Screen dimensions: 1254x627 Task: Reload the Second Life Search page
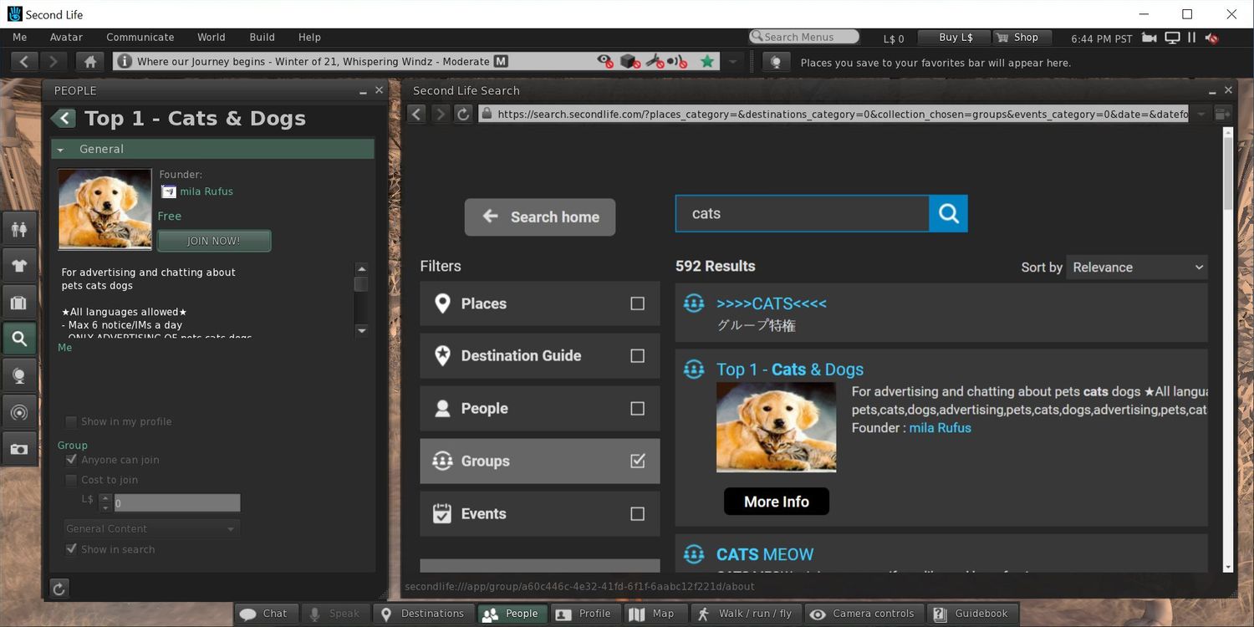point(463,114)
